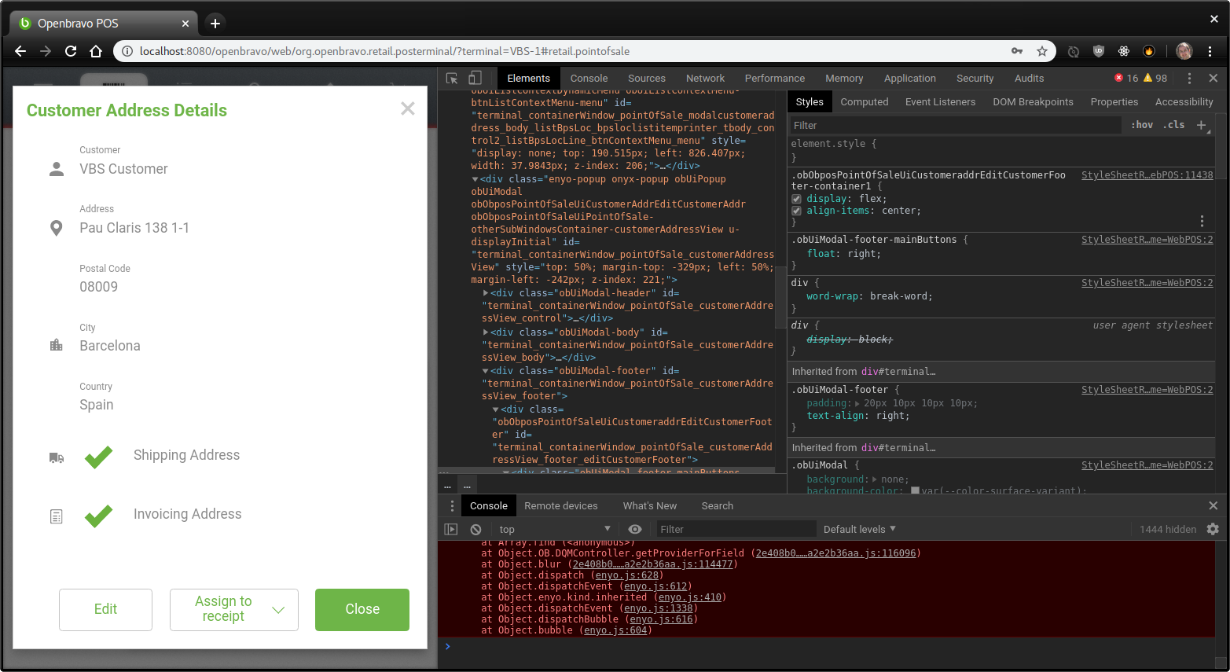Click the color swatch next to var(--color-surface-variant)
This screenshot has width=1230, height=672.
915,490
